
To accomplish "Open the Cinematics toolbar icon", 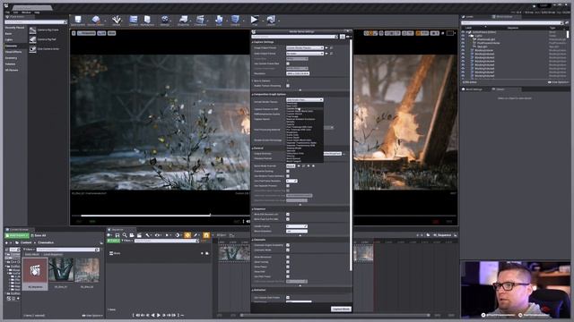I will click(x=200, y=20).
